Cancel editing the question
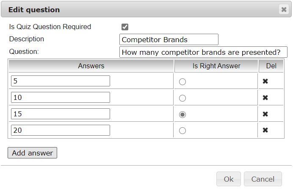The image size is (293, 193). [x=263, y=179]
